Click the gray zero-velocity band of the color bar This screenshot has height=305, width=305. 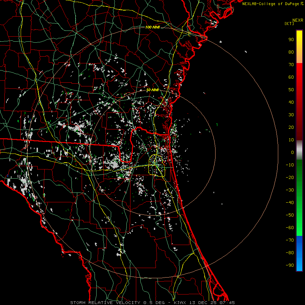tap(299, 150)
